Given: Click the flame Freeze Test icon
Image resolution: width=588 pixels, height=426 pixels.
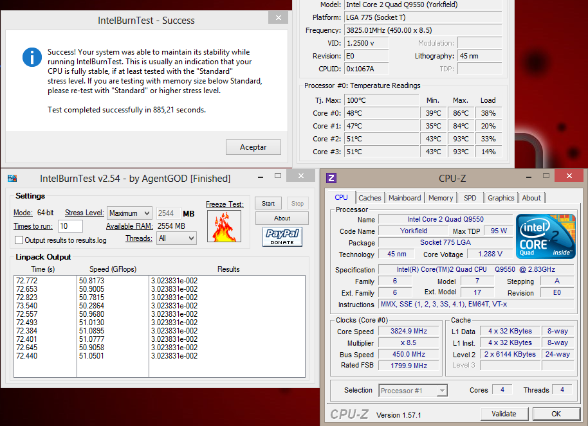Looking at the screenshot, I should pos(223,227).
